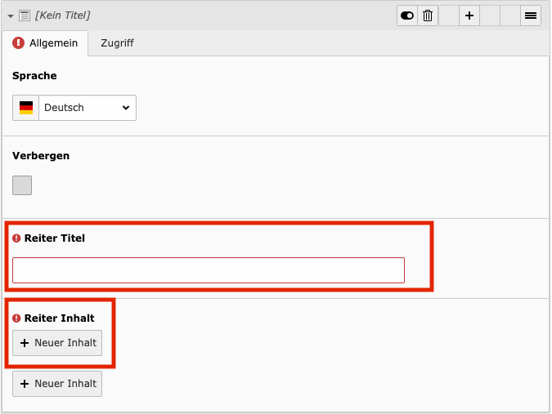Delete the record with the trash icon

pos(428,16)
